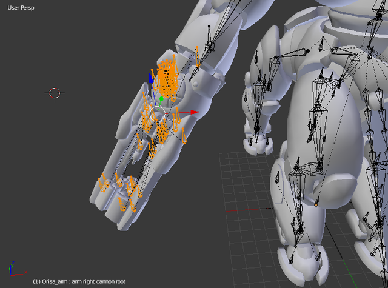Click the 3D cursor crosshair
This screenshot has width=388, height=288.
coord(55,93)
